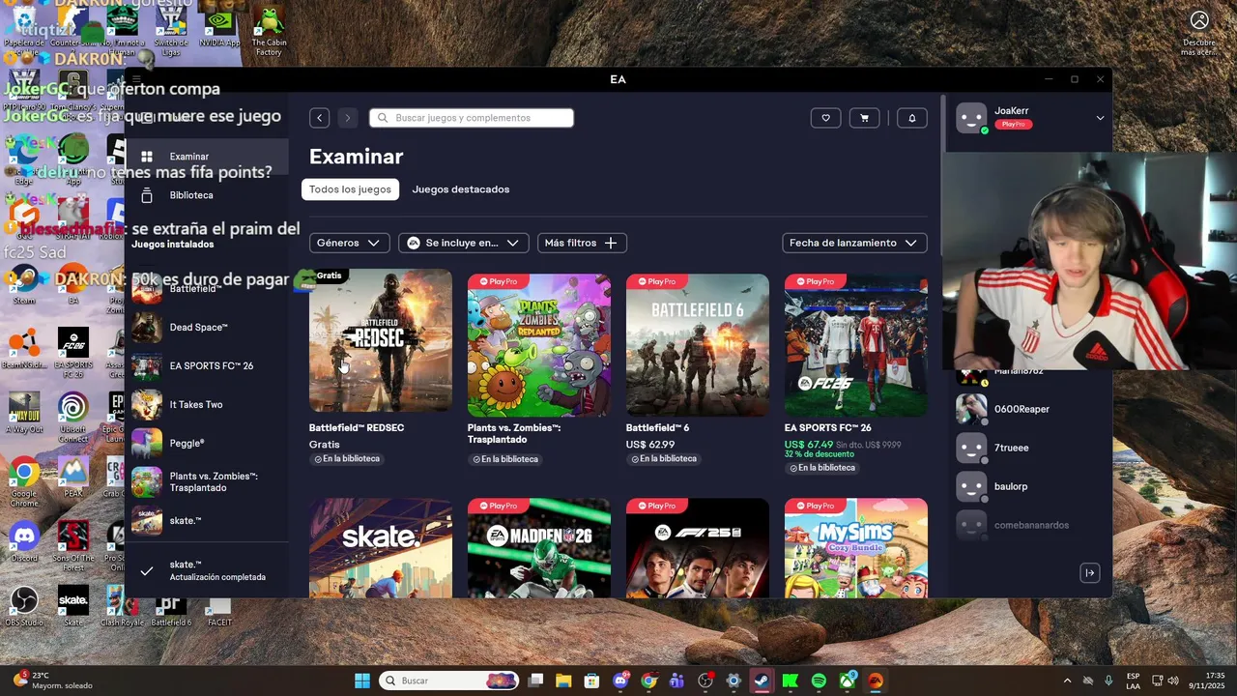Open Steam in the taskbar
Image resolution: width=1237 pixels, height=696 pixels.
coord(762,681)
